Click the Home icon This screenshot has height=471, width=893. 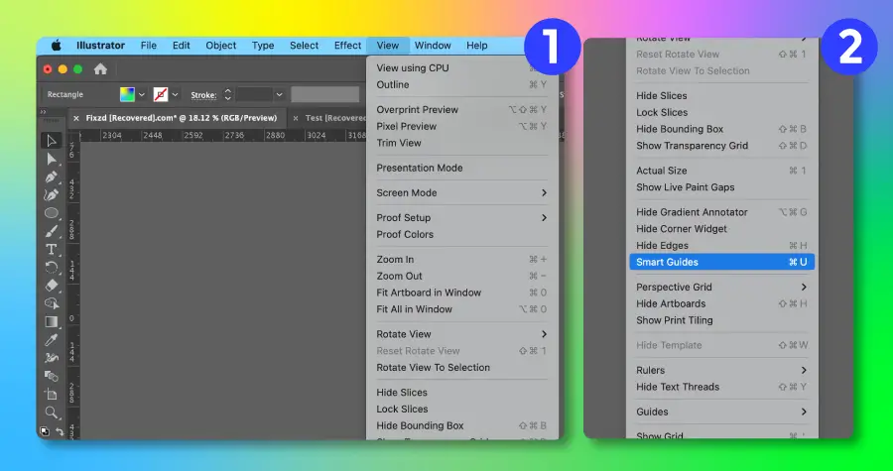click(x=100, y=69)
